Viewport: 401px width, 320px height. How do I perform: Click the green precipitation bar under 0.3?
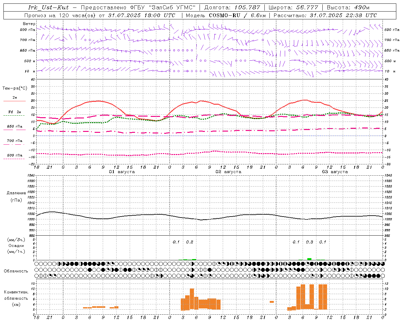[309, 259]
